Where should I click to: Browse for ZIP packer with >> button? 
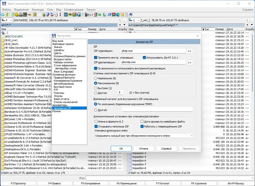tap(189, 51)
